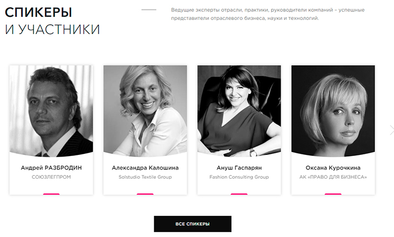
Task: Click the description text about ведущие эксперты
Action: click(x=268, y=14)
